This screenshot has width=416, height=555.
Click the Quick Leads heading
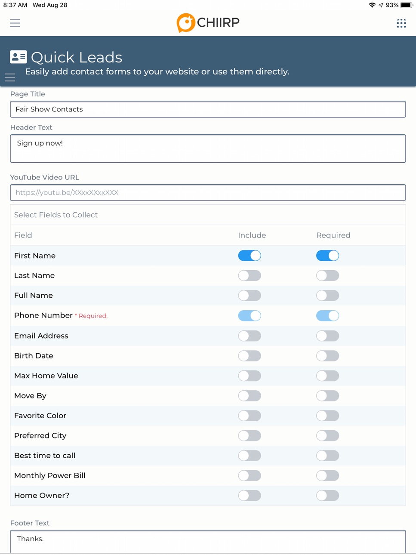[77, 57]
